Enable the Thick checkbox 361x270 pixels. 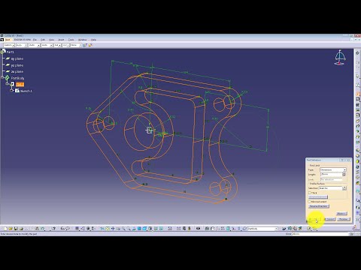pyautogui.click(x=309, y=193)
